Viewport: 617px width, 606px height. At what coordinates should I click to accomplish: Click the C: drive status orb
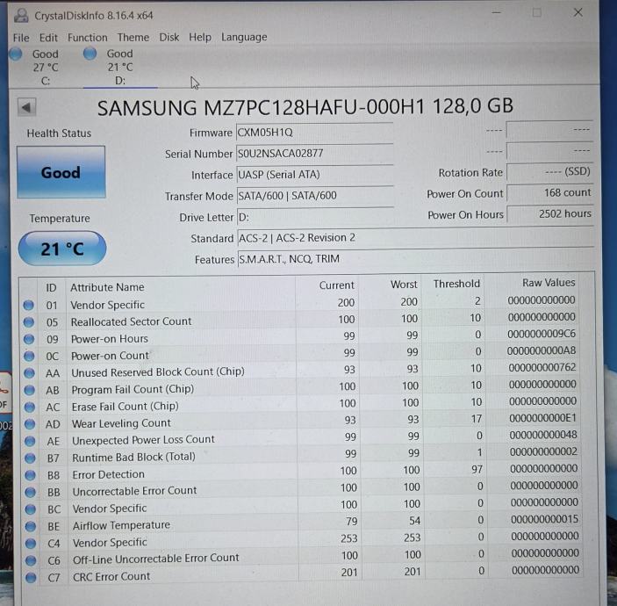16,54
